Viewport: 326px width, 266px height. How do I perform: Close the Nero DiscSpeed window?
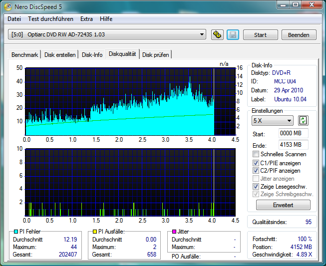click(312, 5)
